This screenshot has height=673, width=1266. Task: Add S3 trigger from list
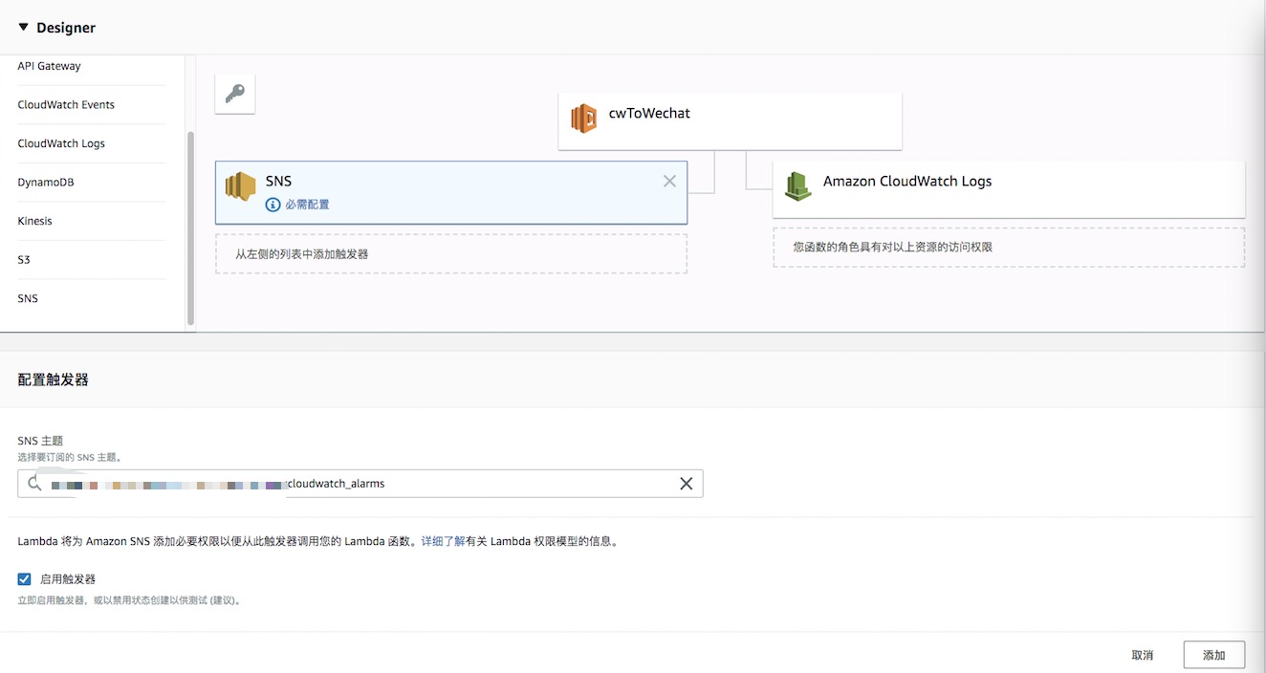coord(24,260)
